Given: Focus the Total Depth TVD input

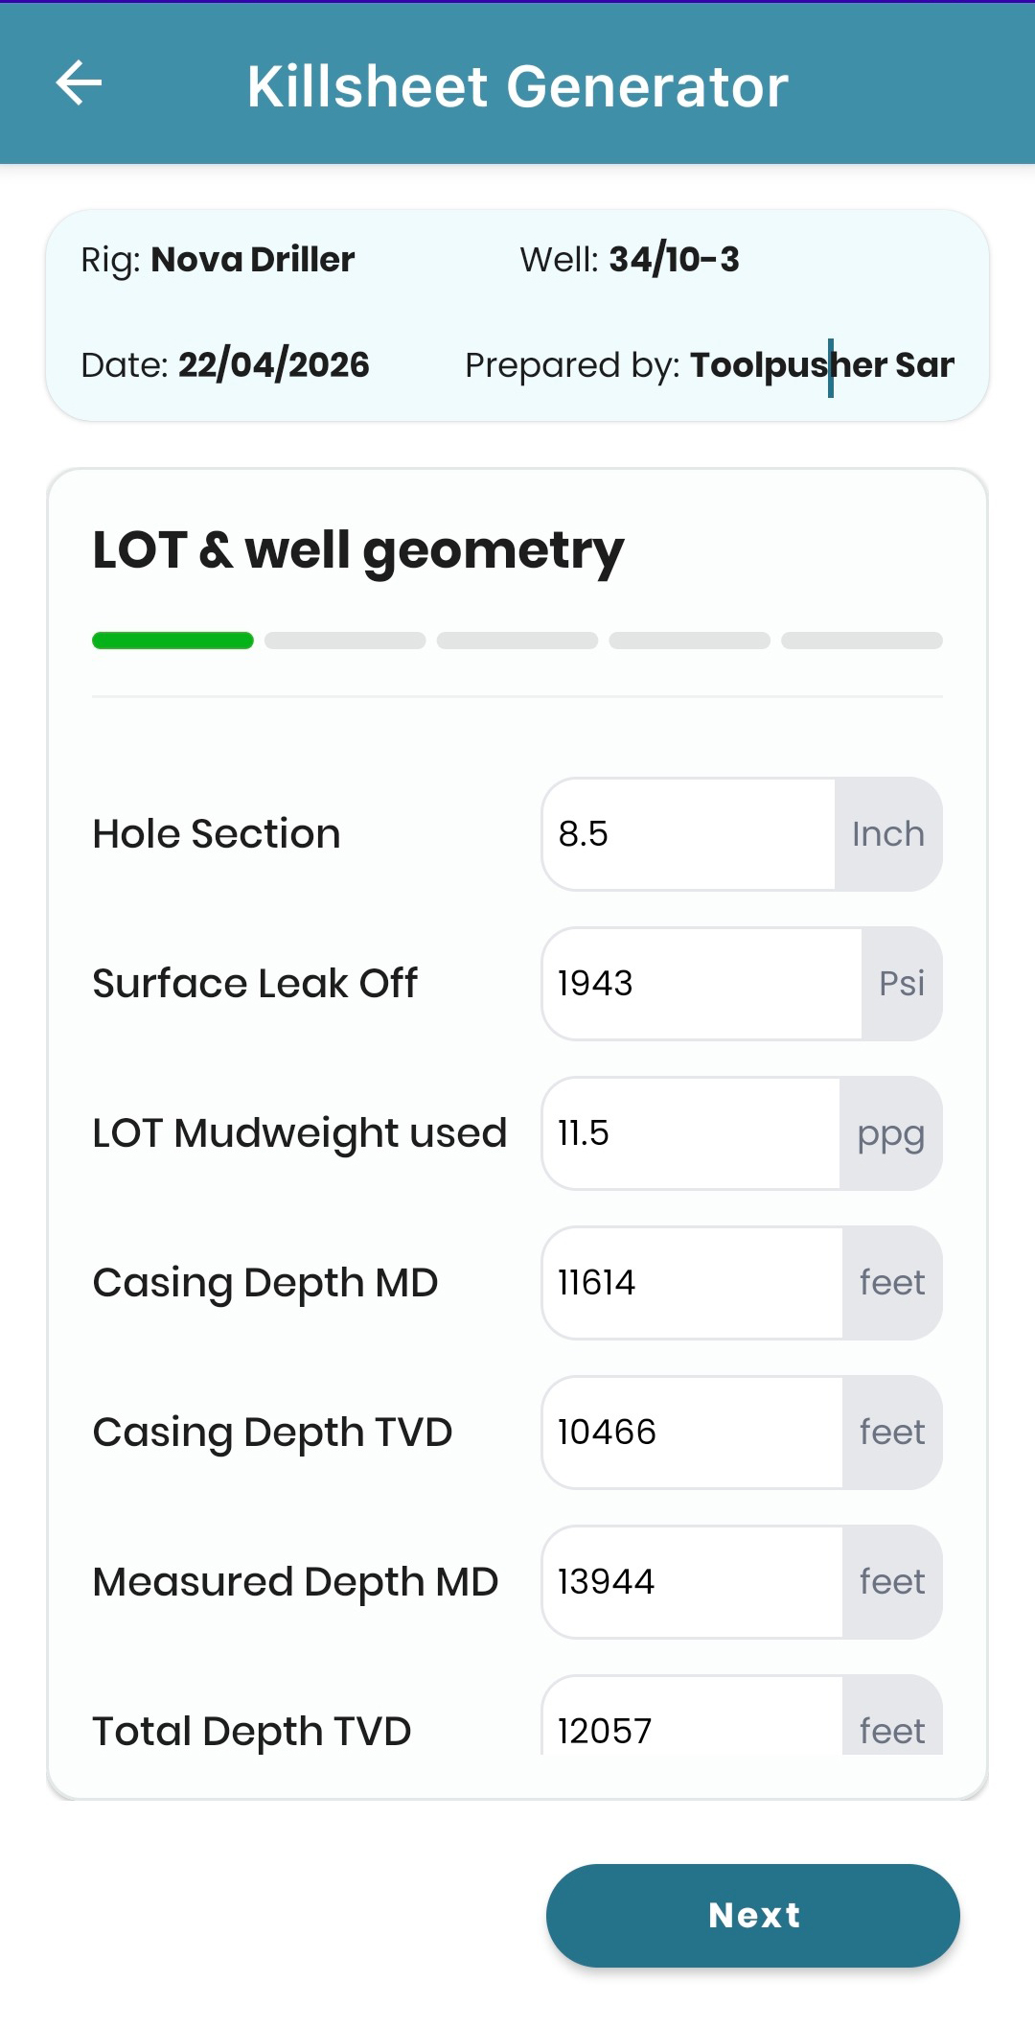Looking at the screenshot, I should 692,1716.
